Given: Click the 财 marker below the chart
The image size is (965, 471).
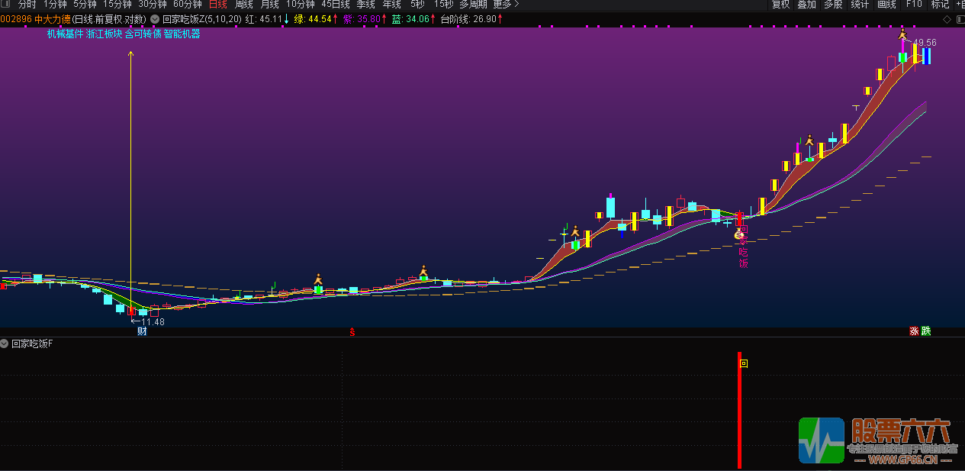Looking at the screenshot, I should [x=142, y=331].
